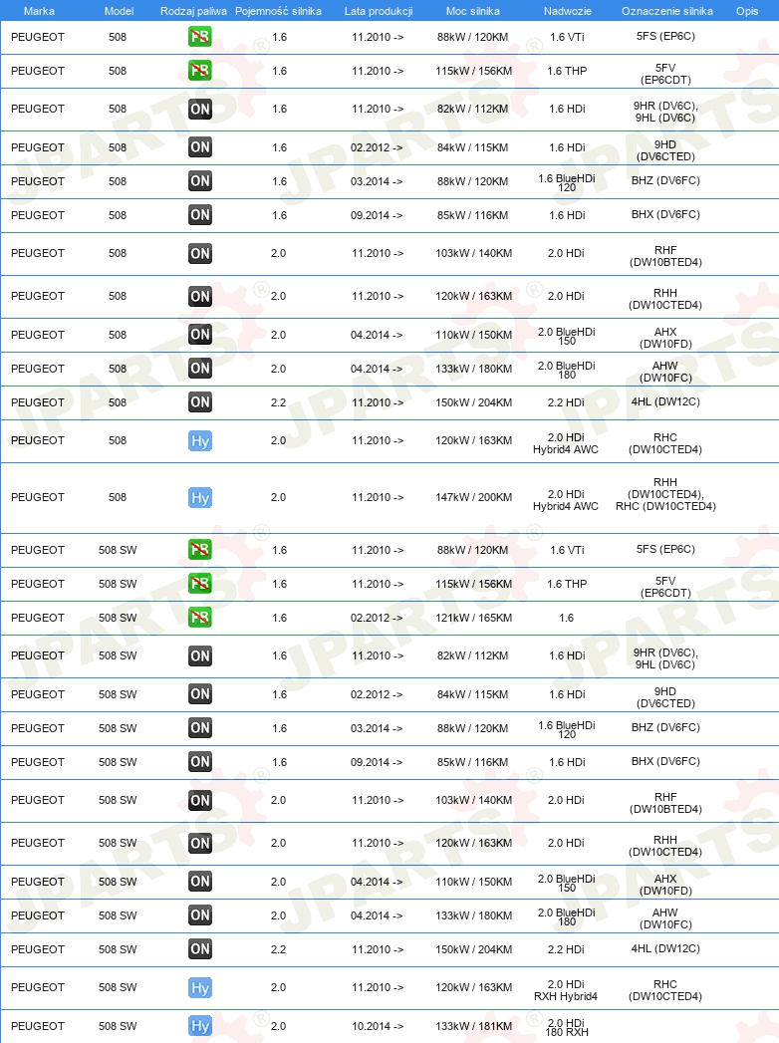Viewport: 779px width, 1043px height.
Task: Click the Model column header
Action: tap(120, 11)
